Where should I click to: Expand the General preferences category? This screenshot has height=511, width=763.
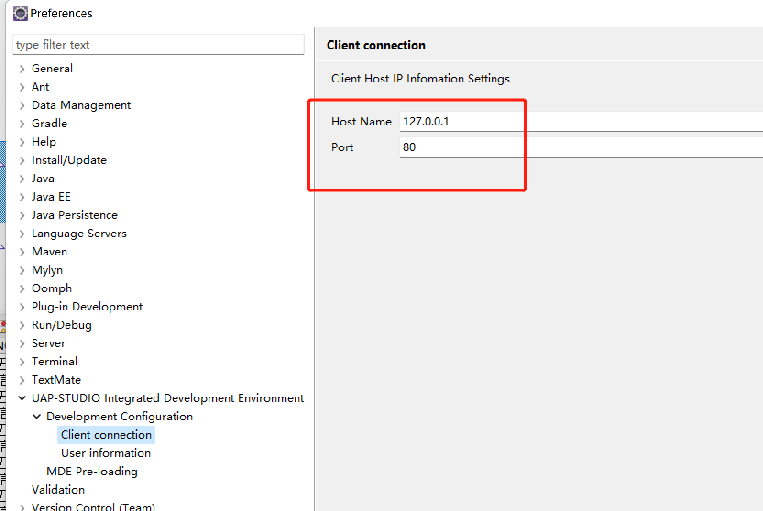point(22,68)
